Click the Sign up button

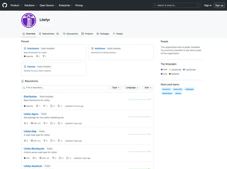point(219,5)
